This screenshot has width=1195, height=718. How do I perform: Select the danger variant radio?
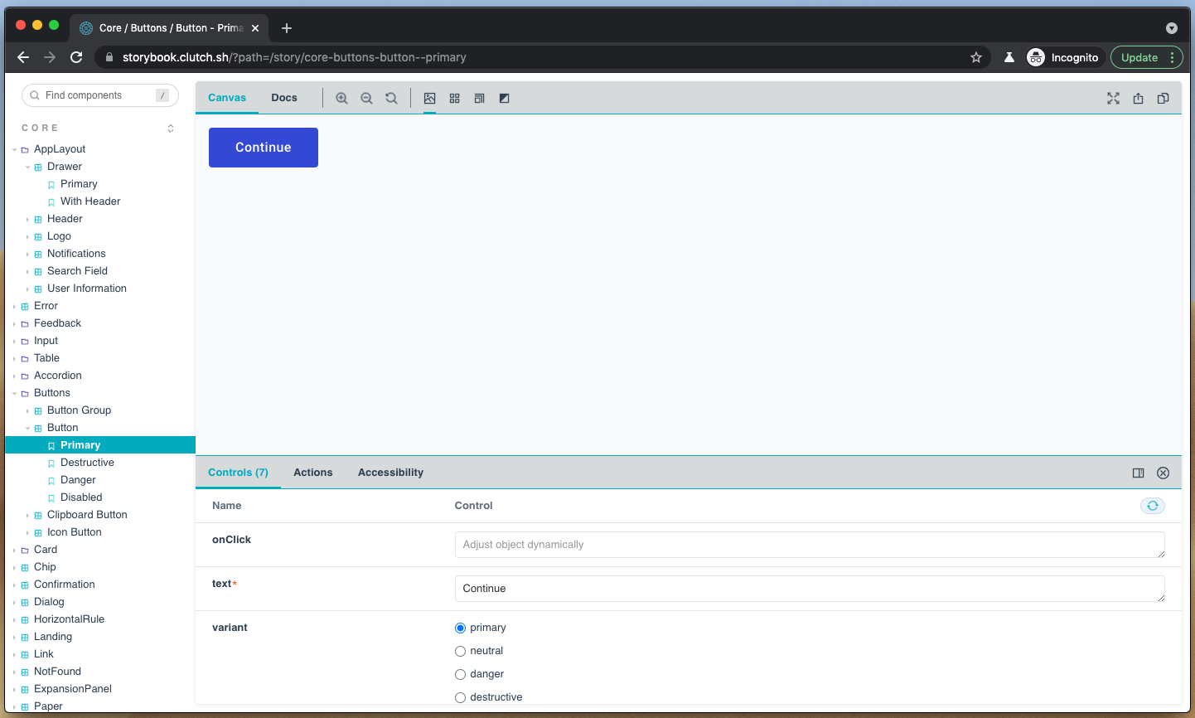pyautogui.click(x=460, y=674)
